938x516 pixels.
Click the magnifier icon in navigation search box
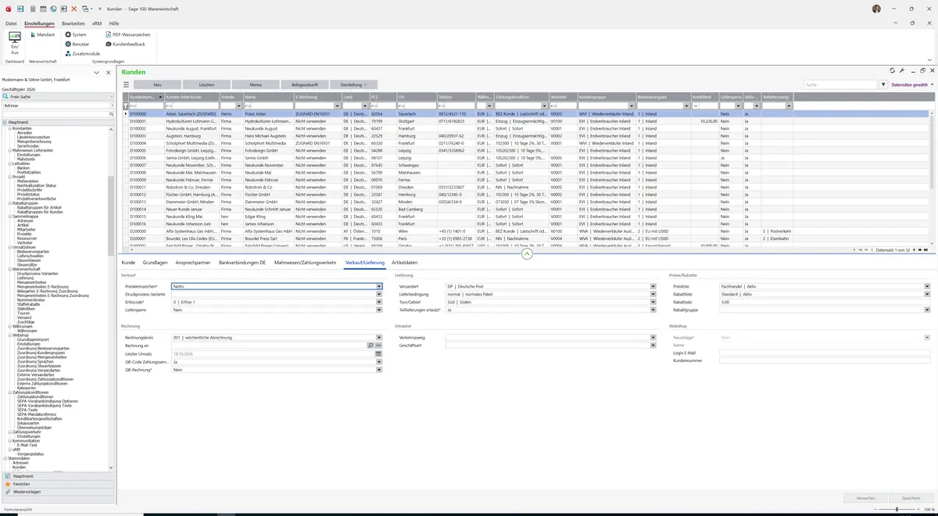pos(112,114)
